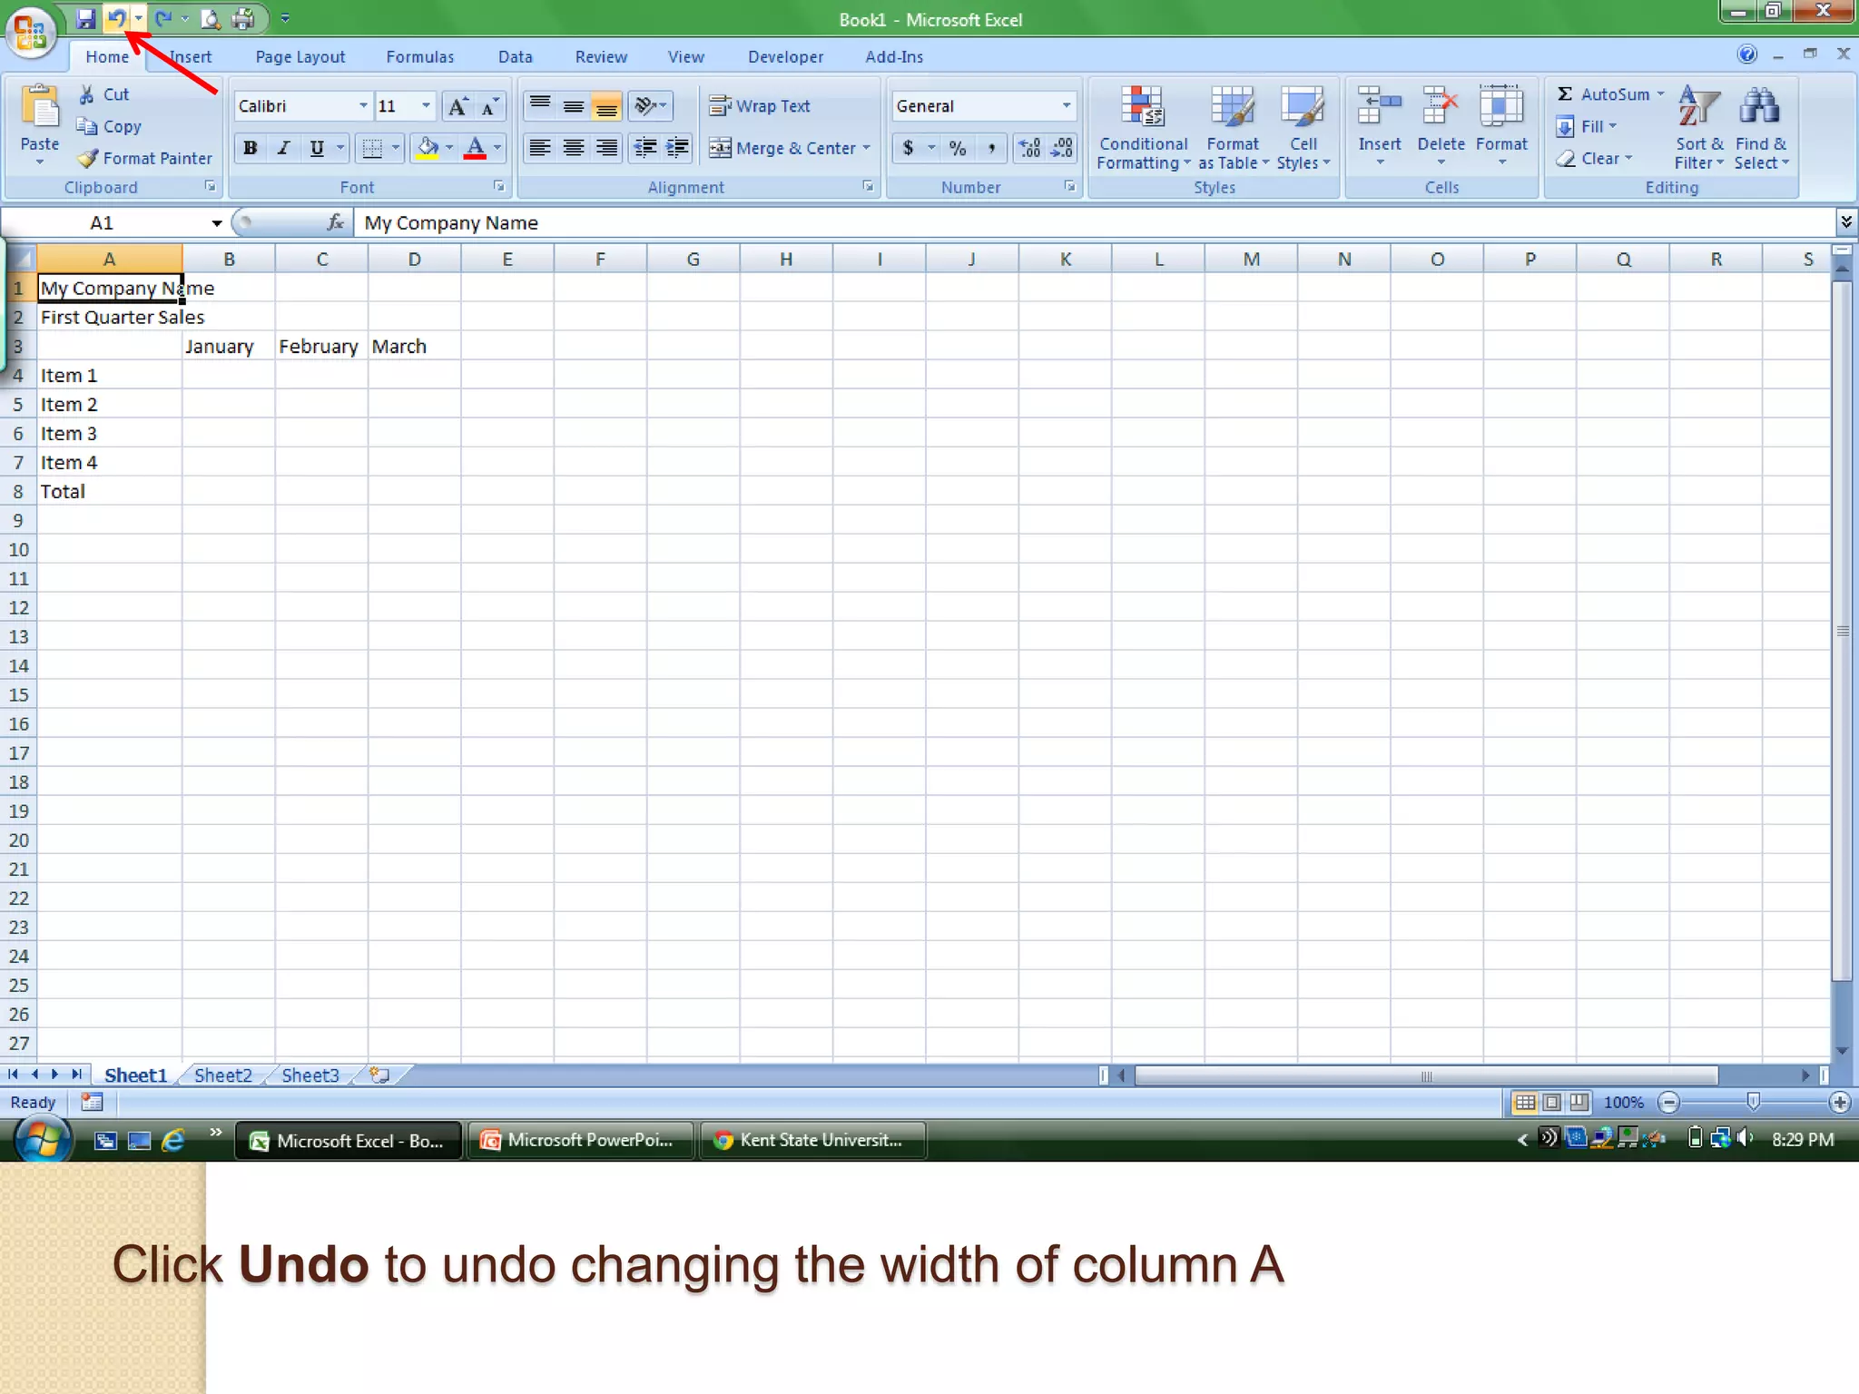
Task: Apply percent style format
Action: point(958,148)
